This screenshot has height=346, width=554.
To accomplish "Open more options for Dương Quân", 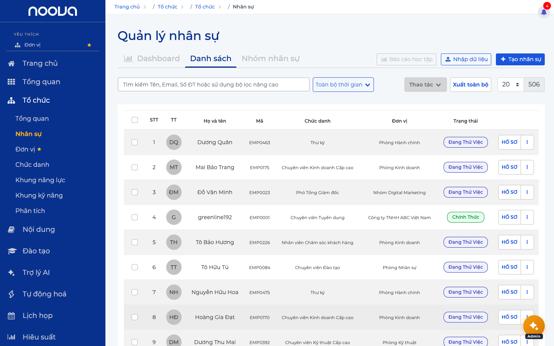I will pos(527,142).
